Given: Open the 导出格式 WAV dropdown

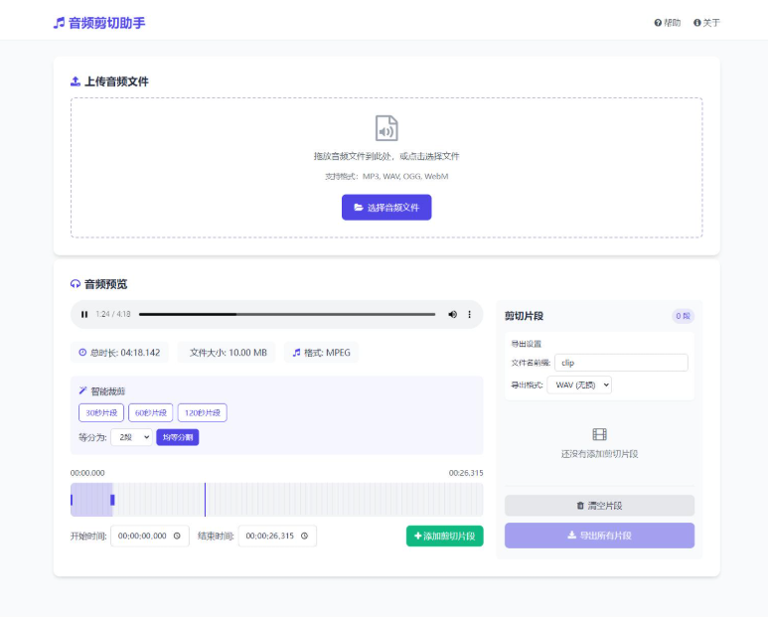Looking at the screenshot, I should coord(579,385).
